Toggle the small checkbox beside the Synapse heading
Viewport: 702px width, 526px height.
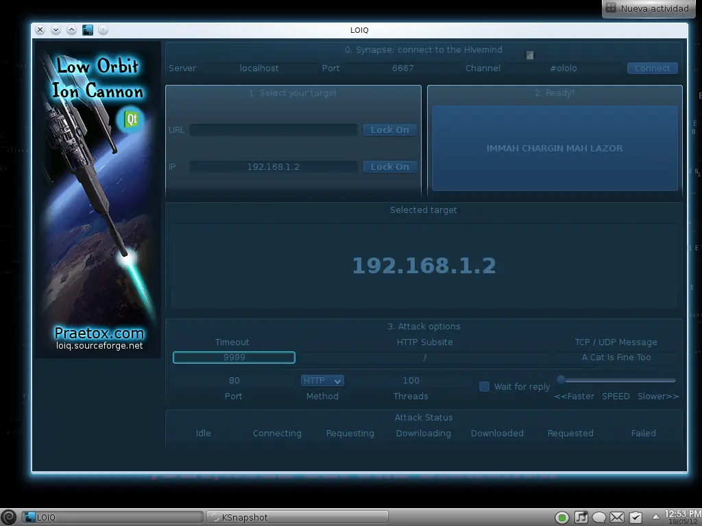point(530,55)
